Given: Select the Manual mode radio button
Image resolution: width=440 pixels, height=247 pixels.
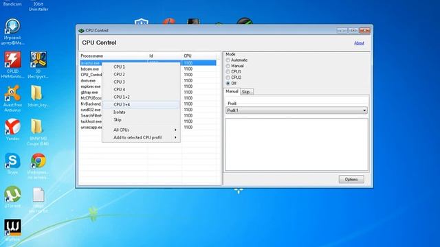Looking at the screenshot, I should click(228, 66).
